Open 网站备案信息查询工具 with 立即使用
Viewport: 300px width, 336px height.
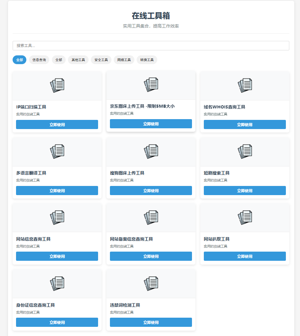click(x=151, y=256)
